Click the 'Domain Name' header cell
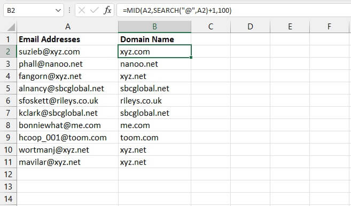The image size is (351, 206). pyautogui.click(x=155, y=39)
